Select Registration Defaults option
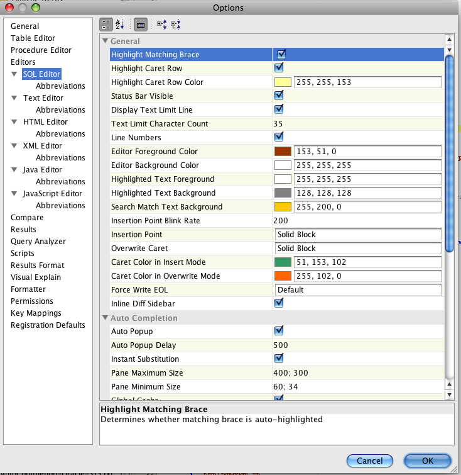The width and height of the screenshot is (461, 475). tap(48, 325)
